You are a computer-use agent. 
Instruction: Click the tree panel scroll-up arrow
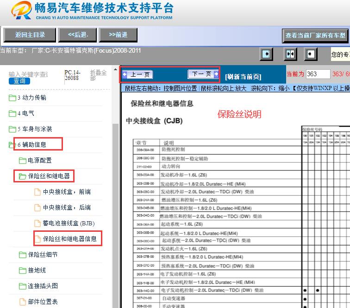pyautogui.click(x=115, y=69)
